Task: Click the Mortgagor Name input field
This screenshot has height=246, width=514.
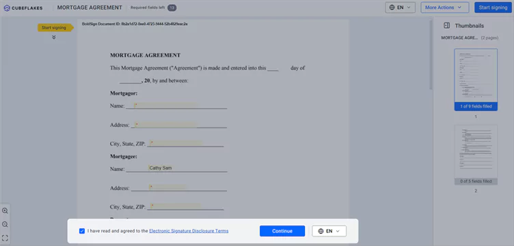Action: (165, 106)
